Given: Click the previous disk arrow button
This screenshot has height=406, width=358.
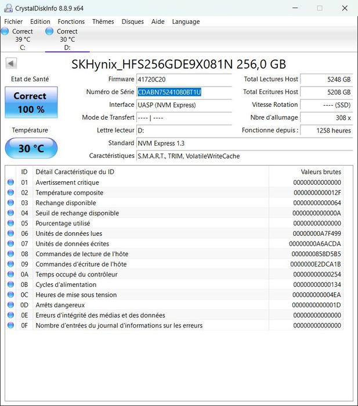Looking at the screenshot, I should click(11, 63).
